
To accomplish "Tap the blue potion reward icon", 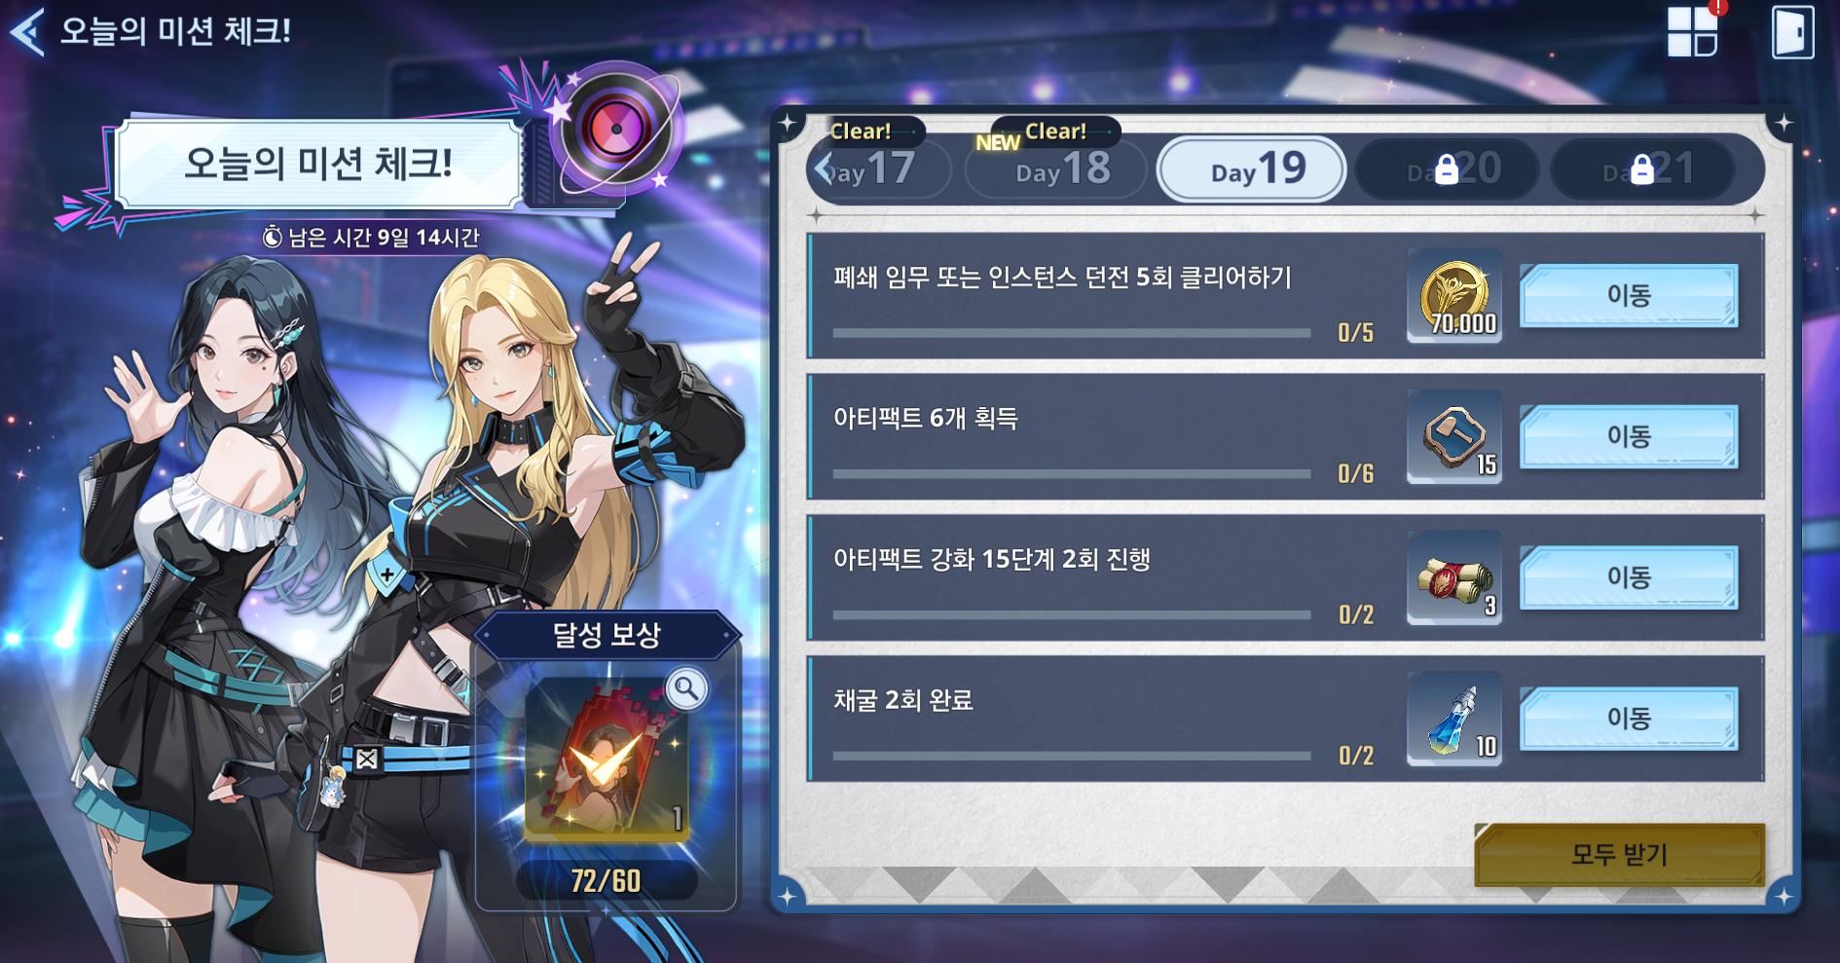I will [x=1454, y=719].
